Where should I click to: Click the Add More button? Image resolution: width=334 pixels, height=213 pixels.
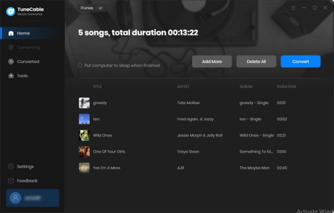pos(212,62)
